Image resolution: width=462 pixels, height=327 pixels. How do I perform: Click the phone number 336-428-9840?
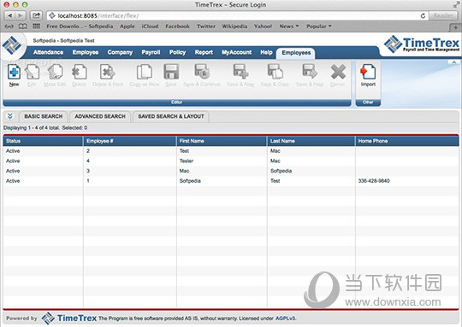[374, 181]
